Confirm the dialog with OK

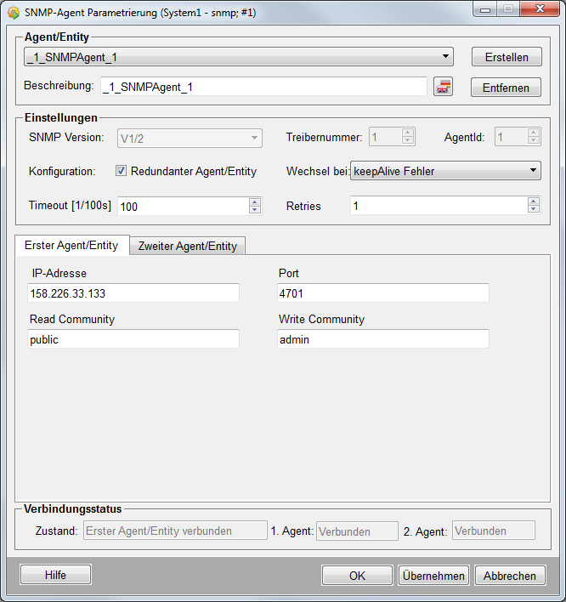tap(357, 576)
